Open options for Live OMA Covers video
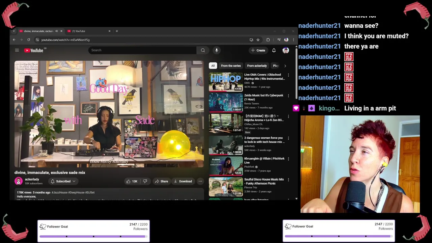This screenshot has height=243, width=432. pyautogui.click(x=288, y=75)
